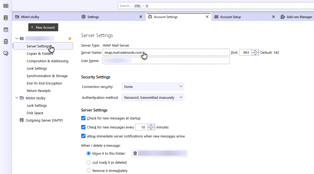Image resolution: width=314 pixels, height=174 pixels.
Task: Click the default account star icon
Action: (70, 38)
